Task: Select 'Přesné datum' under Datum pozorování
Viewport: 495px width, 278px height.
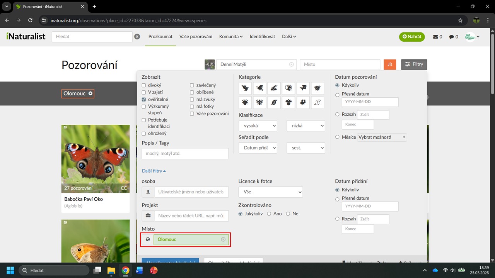Action: click(x=338, y=94)
